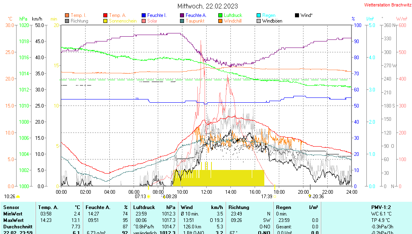Image resolution: width=412 pixels, height=234 pixels.
Task: Click the Mittwoch, 22.02.2023 chart title
Action: tap(208, 6)
